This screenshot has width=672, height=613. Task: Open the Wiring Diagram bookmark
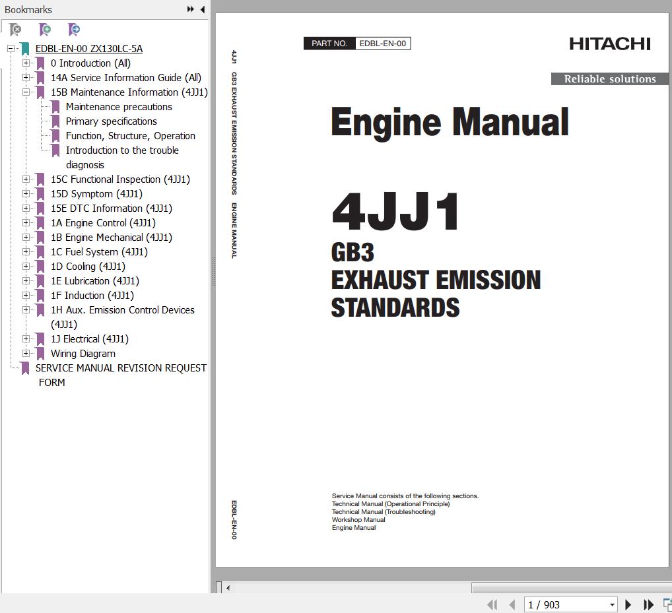pyautogui.click(x=83, y=354)
